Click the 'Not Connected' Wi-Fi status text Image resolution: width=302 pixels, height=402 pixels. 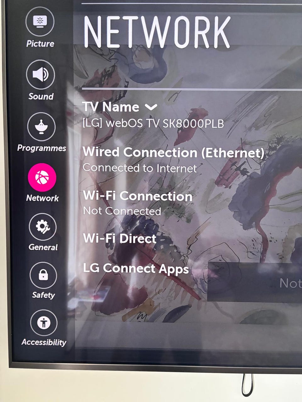click(122, 211)
